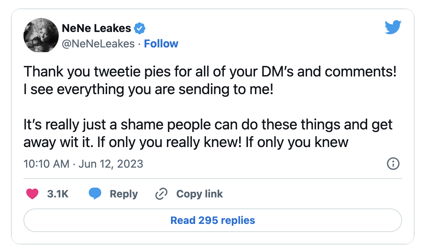Click the Twitter bird logo
427x250 pixels.
pos(393,28)
